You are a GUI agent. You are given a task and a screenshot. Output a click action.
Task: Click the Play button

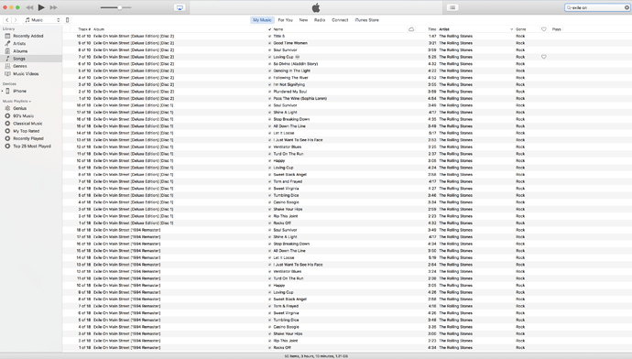tap(41, 7)
